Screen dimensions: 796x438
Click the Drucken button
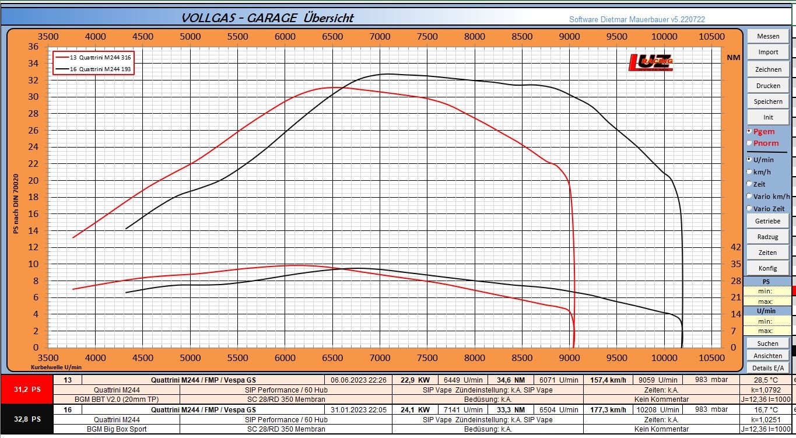tap(768, 86)
